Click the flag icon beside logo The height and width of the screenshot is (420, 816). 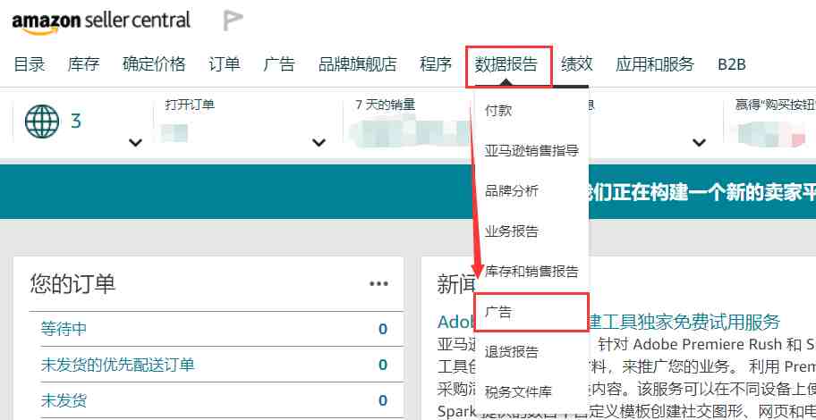coord(233,21)
